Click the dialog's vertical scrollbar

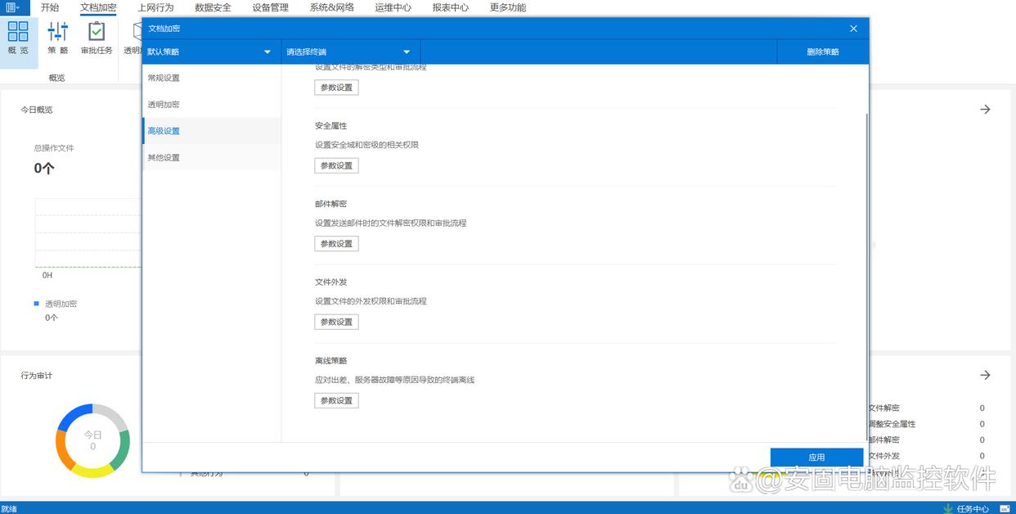point(865,246)
